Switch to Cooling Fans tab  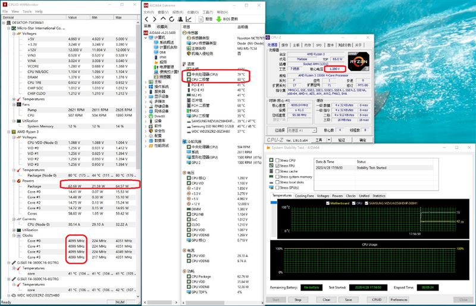point(304,196)
